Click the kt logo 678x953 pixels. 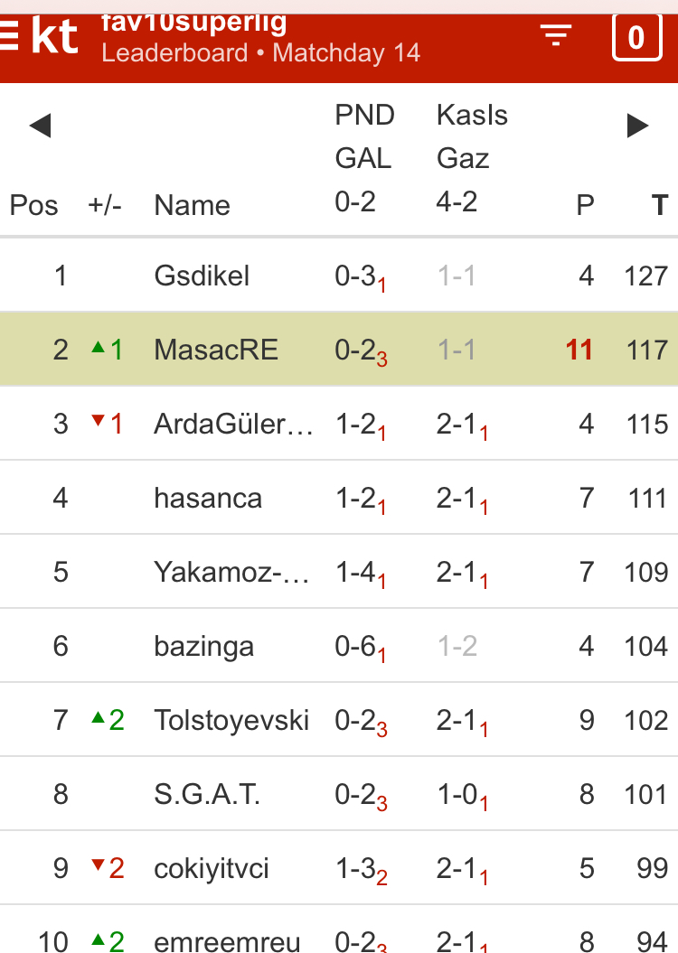(55, 36)
